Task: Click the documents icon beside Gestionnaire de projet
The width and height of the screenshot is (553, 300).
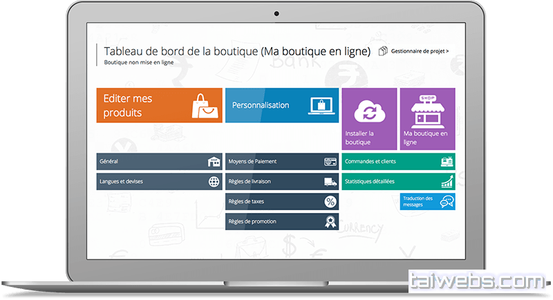Action: 383,51
